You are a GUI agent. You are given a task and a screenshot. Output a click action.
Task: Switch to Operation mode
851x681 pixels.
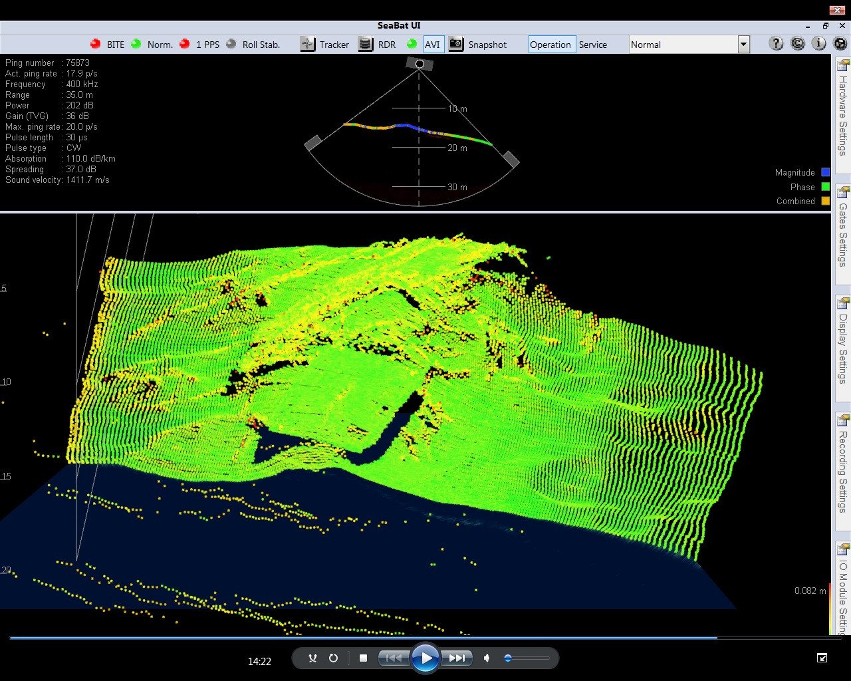coord(550,45)
